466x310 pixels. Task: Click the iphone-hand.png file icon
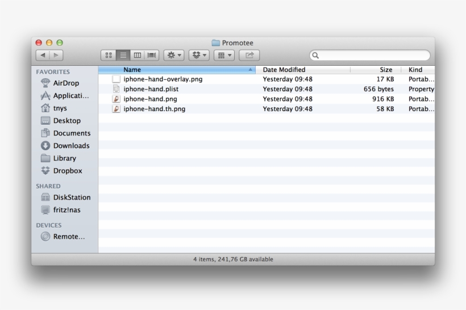[116, 99]
